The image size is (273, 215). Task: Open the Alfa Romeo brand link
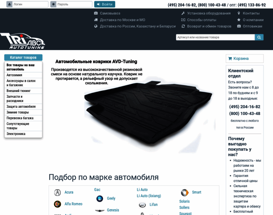click(x=74, y=204)
